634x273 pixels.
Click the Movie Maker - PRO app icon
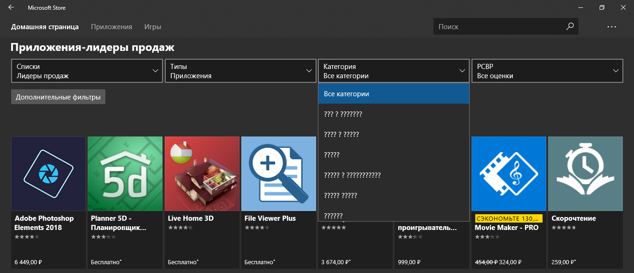tap(509, 174)
